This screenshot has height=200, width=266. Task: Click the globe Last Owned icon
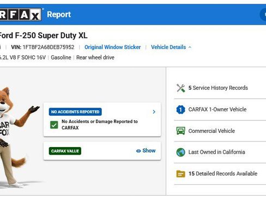point(180,152)
